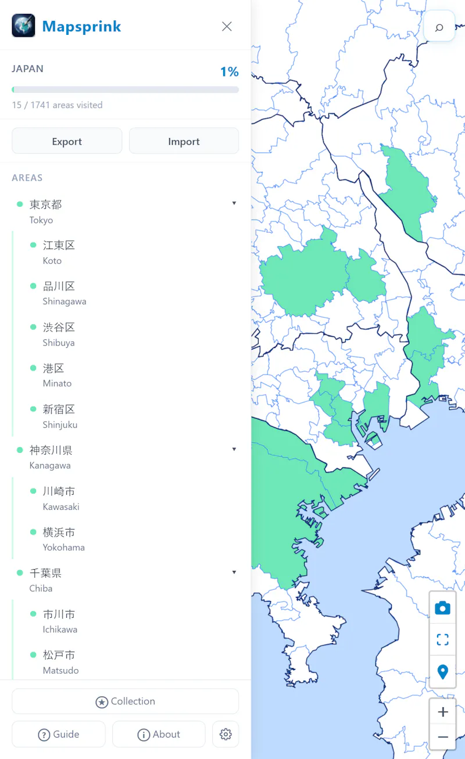Toggle fullscreen map view icon
This screenshot has height=759, width=465.
point(443,640)
